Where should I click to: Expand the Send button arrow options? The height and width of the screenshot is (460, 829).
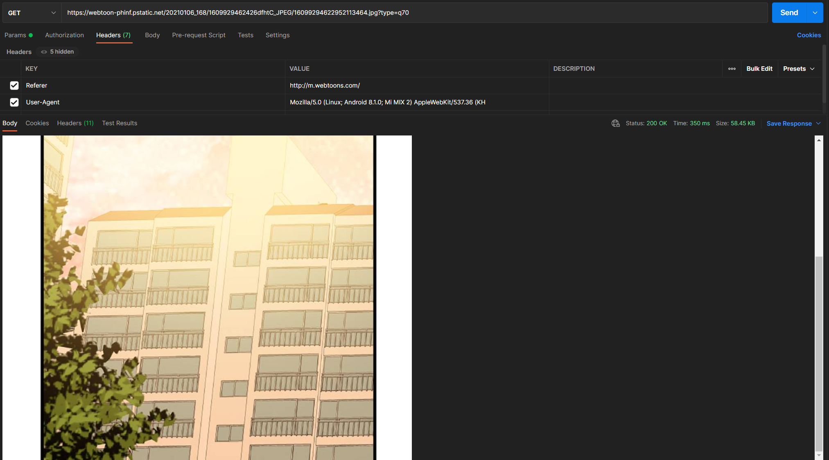point(815,13)
